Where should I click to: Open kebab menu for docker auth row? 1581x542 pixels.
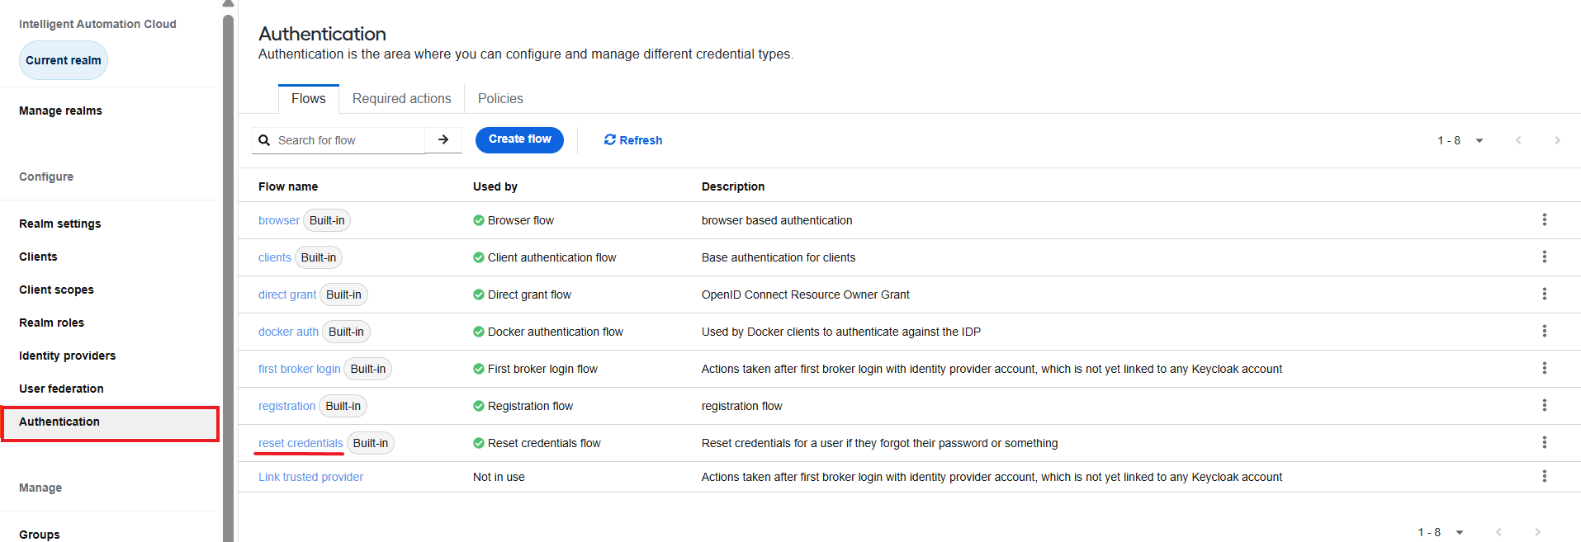1544,332
